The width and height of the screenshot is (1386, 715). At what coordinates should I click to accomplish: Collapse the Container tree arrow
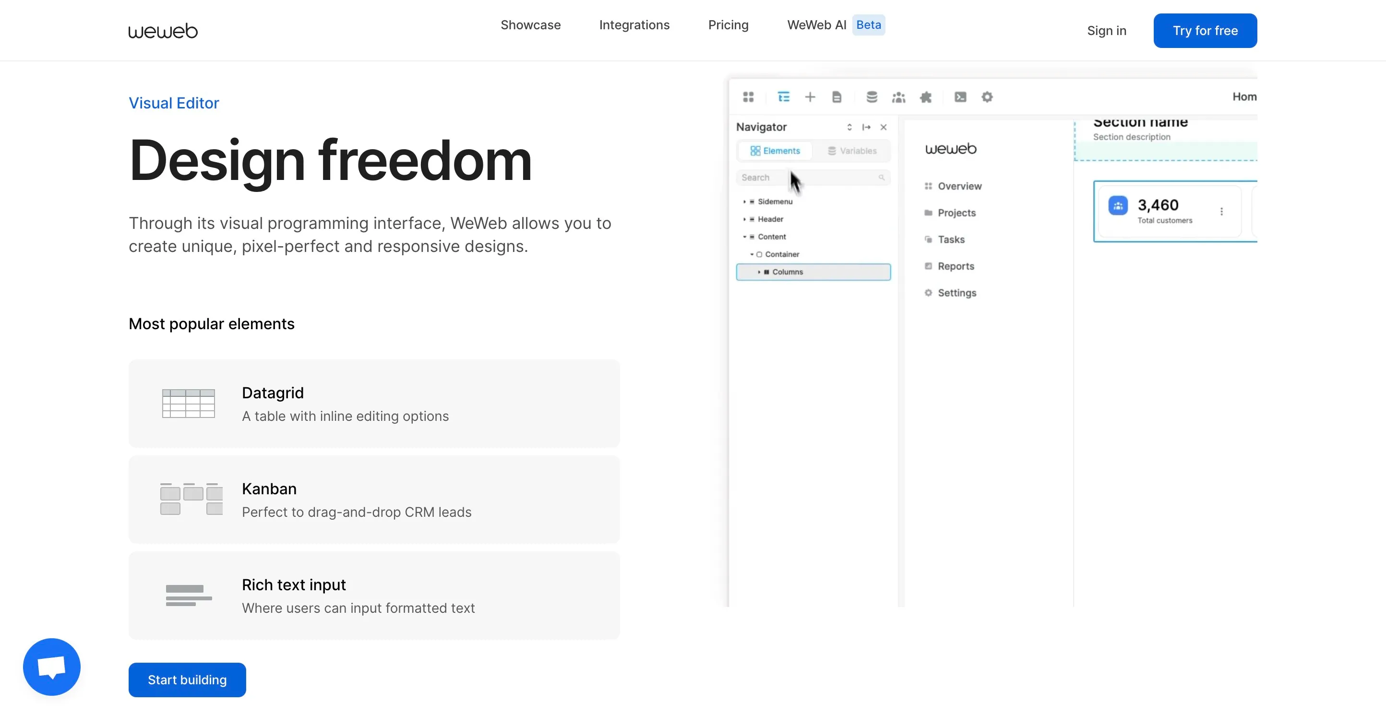click(752, 254)
